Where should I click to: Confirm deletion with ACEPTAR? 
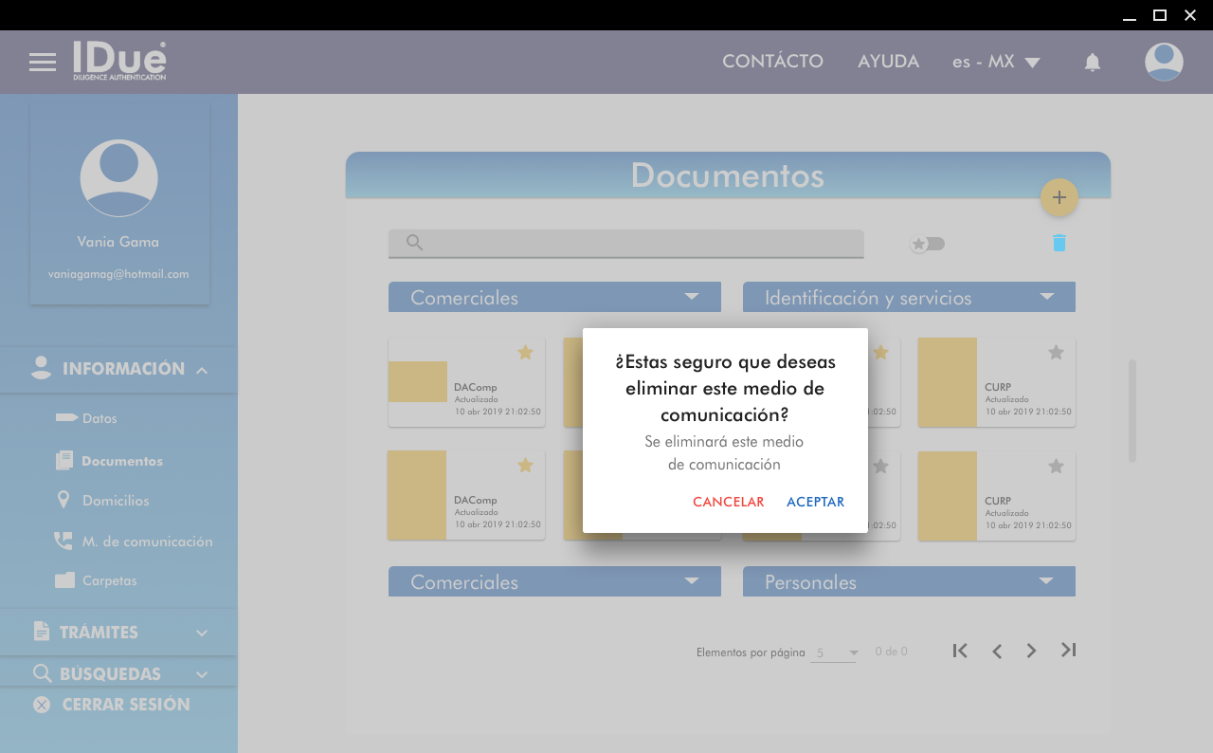pos(815,503)
